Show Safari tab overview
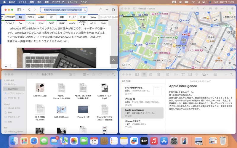 click(x=113, y=10)
